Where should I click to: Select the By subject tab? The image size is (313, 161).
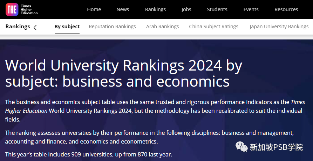[x=67, y=27]
